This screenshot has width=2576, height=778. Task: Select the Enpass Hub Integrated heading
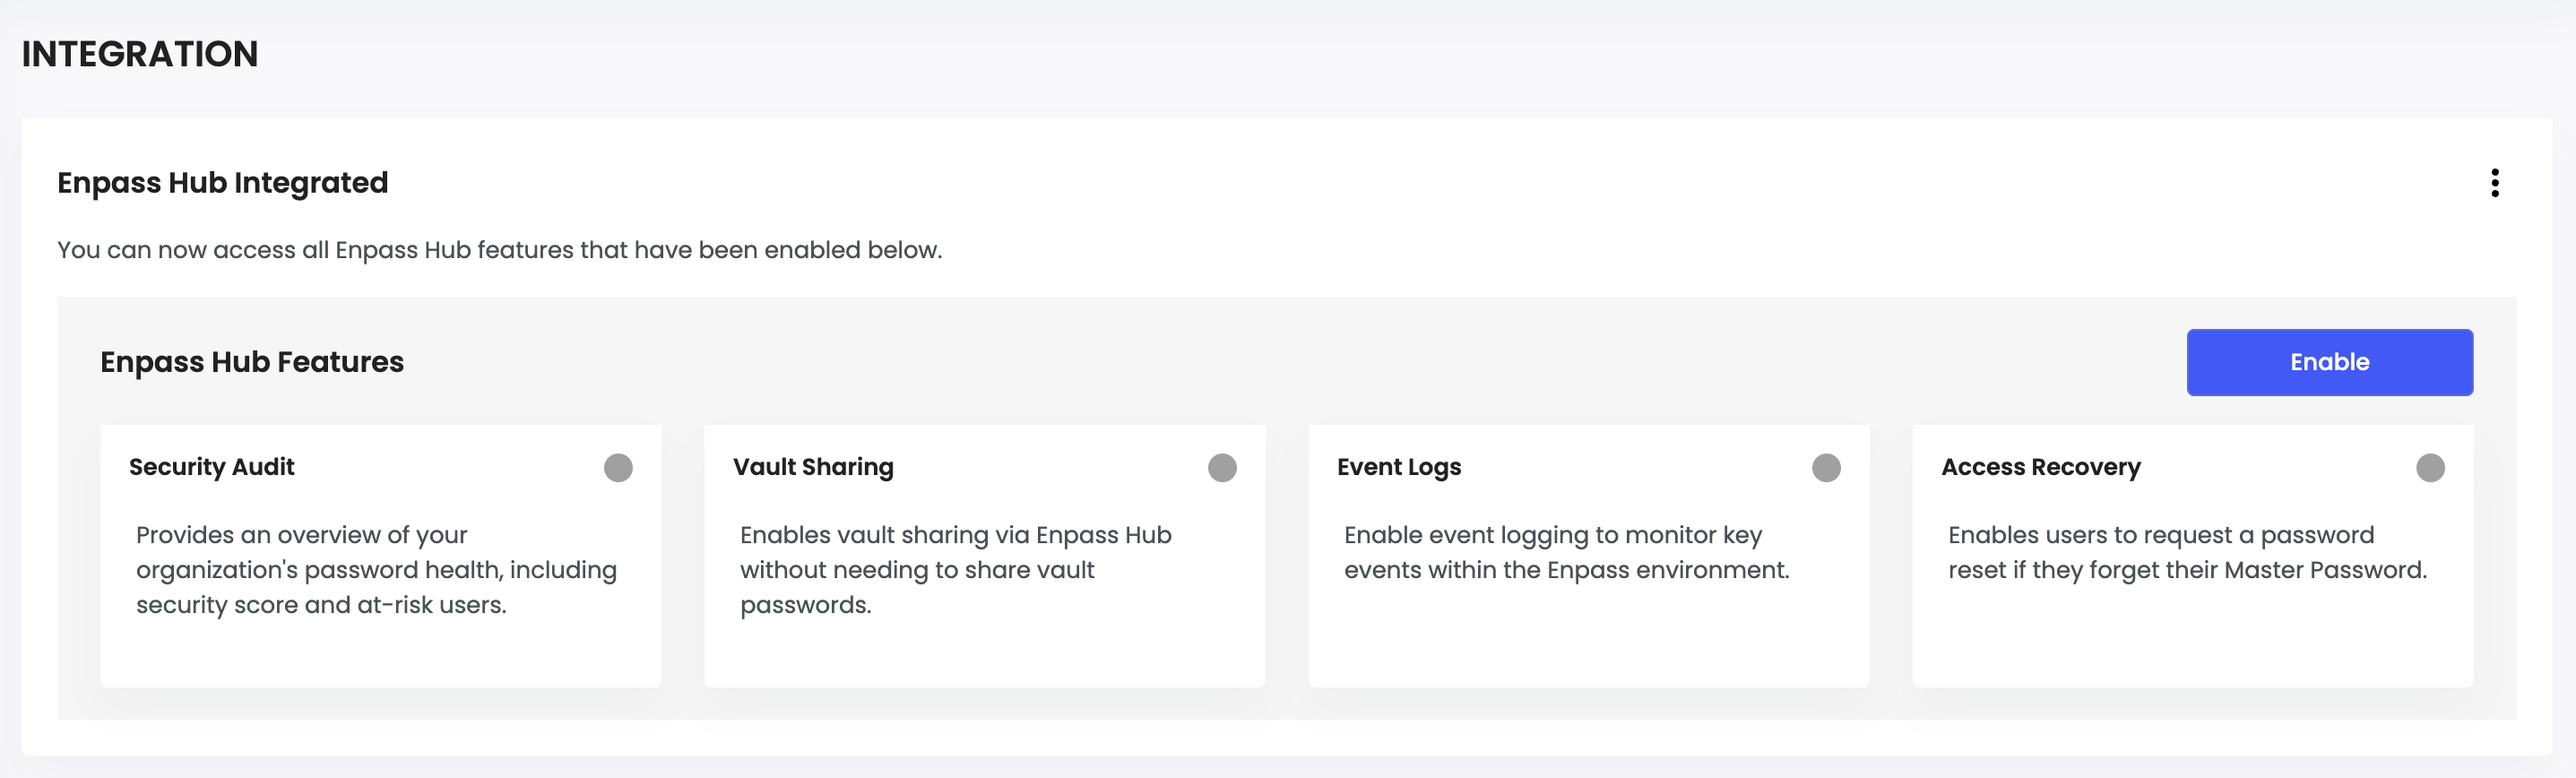coord(222,183)
